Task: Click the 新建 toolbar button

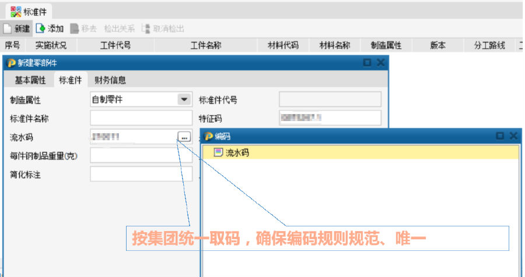Action: coord(16,29)
